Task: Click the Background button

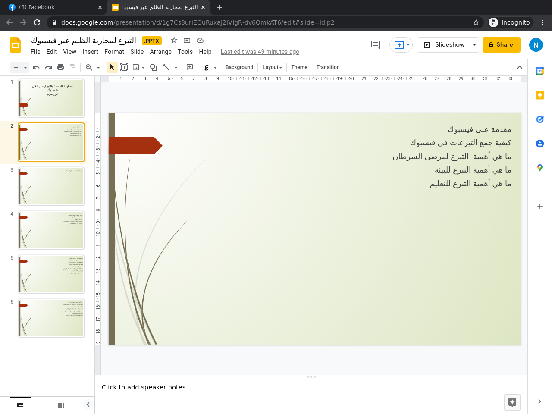Action: (239, 67)
